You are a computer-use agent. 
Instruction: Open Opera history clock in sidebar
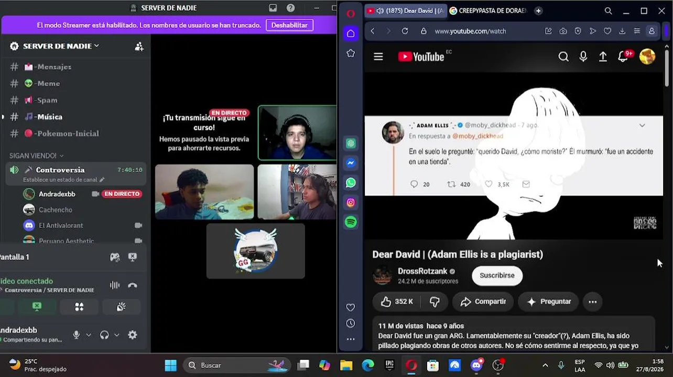pos(351,323)
